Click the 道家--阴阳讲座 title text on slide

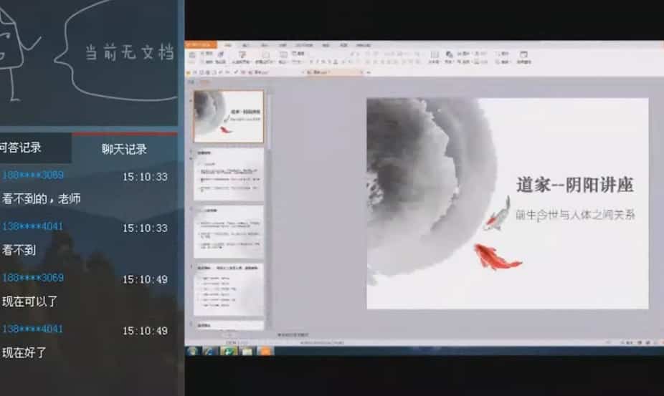[574, 185]
